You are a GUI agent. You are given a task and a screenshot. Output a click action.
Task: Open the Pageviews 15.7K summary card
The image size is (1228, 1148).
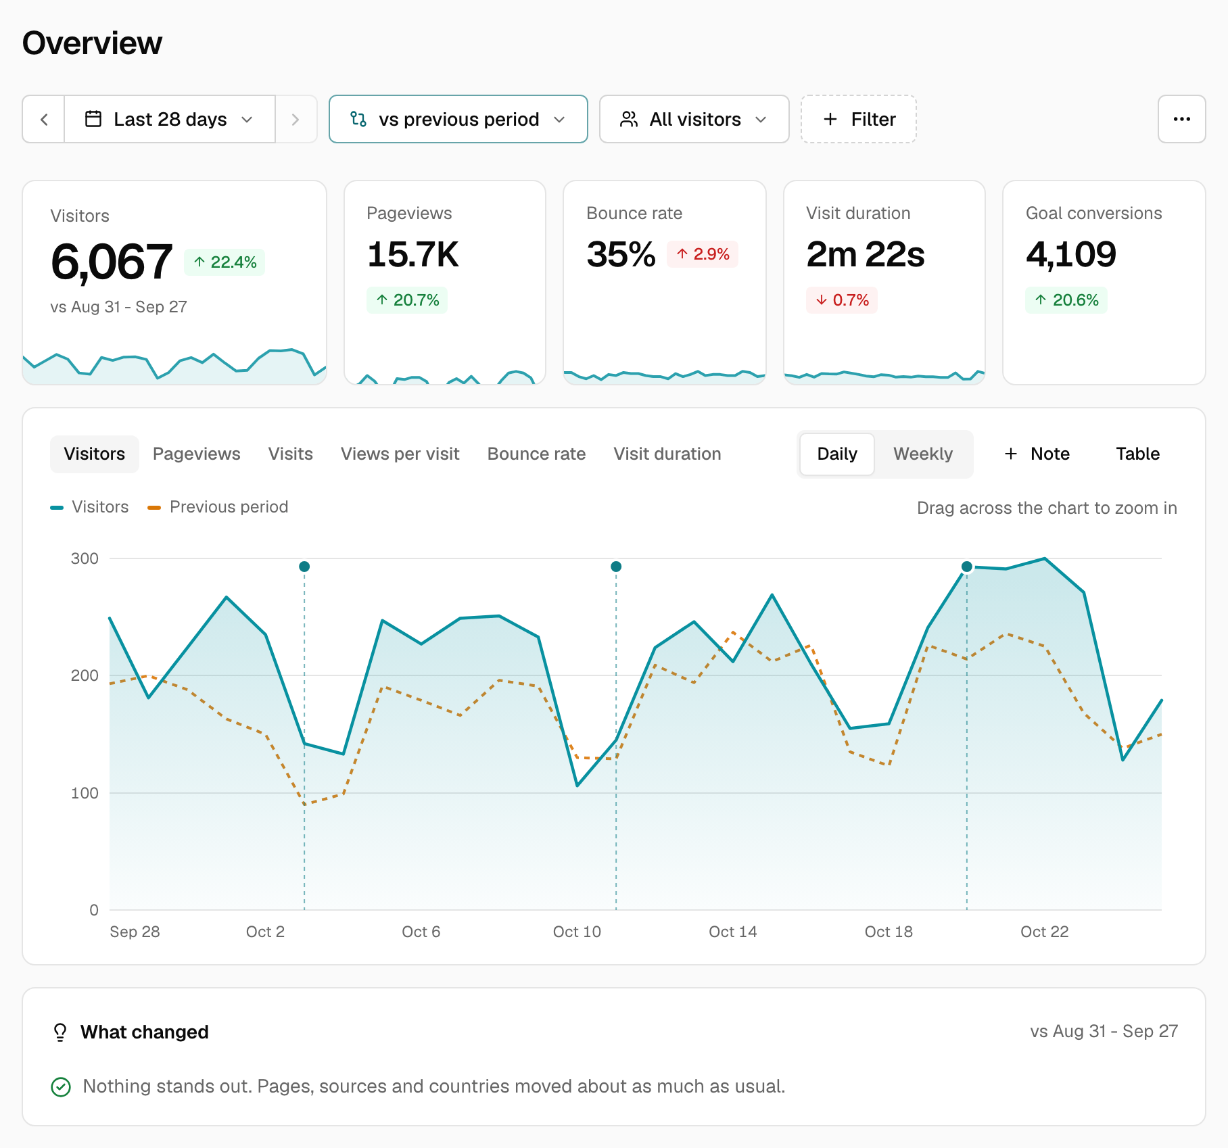pyautogui.click(x=445, y=283)
